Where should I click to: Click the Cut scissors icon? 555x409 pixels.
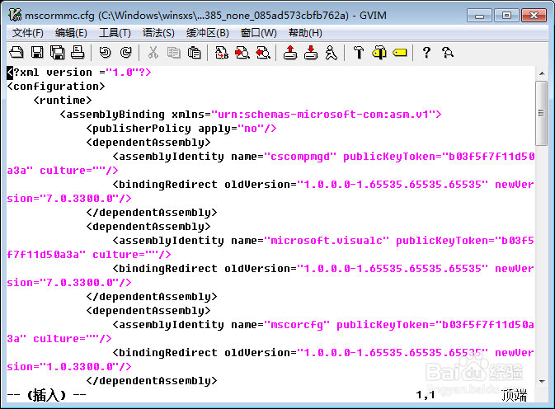click(x=153, y=53)
